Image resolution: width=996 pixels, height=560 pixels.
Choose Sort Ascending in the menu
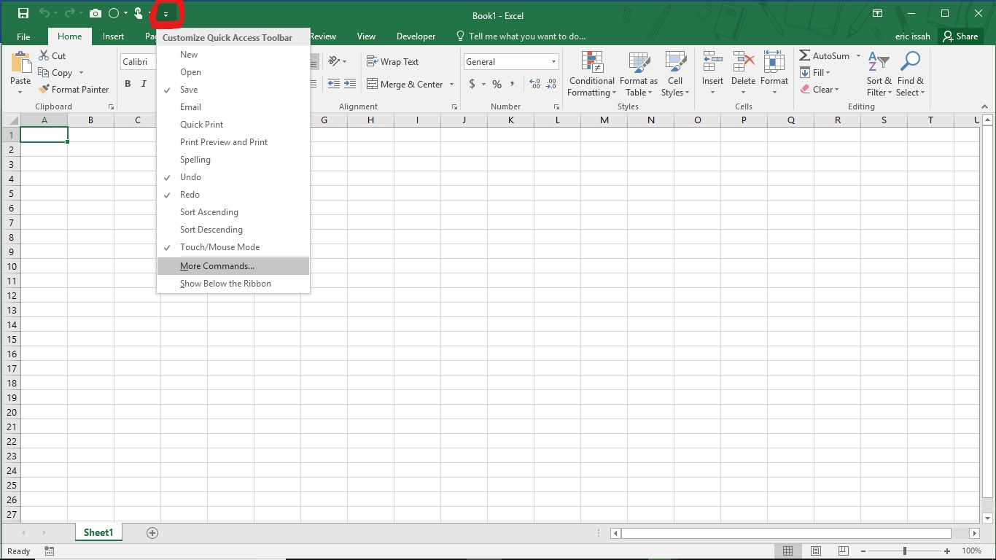(x=233, y=212)
